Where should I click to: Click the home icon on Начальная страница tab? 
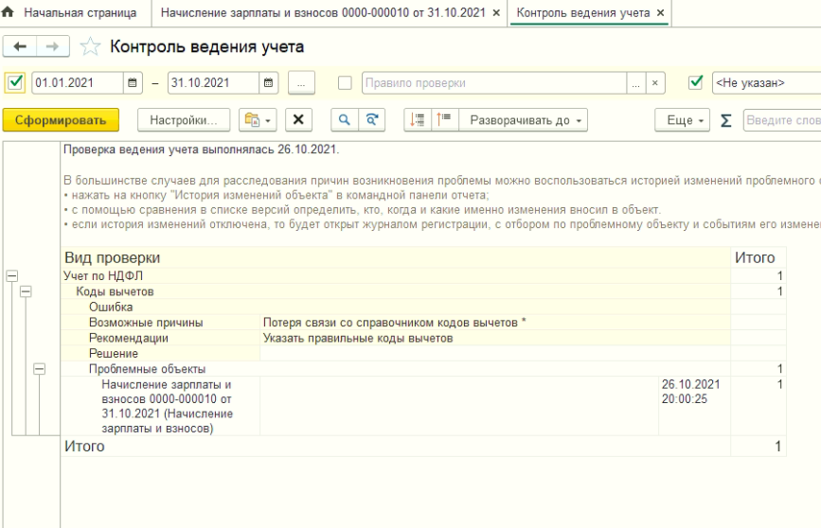coord(9,13)
